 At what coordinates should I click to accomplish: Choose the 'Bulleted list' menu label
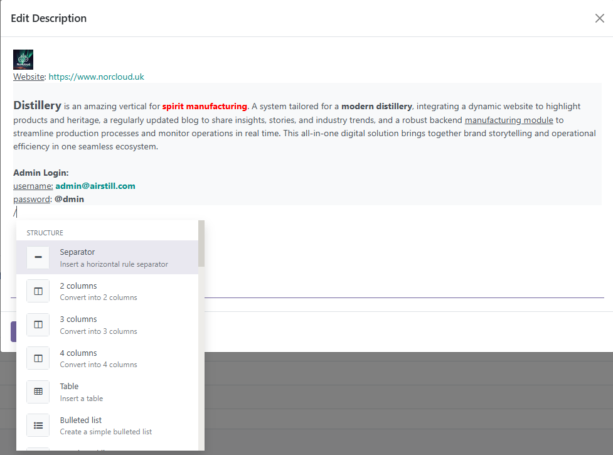click(x=80, y=420)
